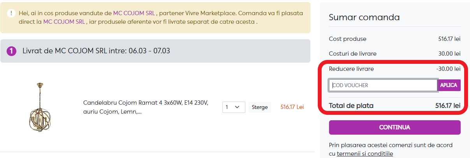Open the termenii si conditiile link
Image resolution: width=470 pixels, height=158 pixels.
point(365,154)
